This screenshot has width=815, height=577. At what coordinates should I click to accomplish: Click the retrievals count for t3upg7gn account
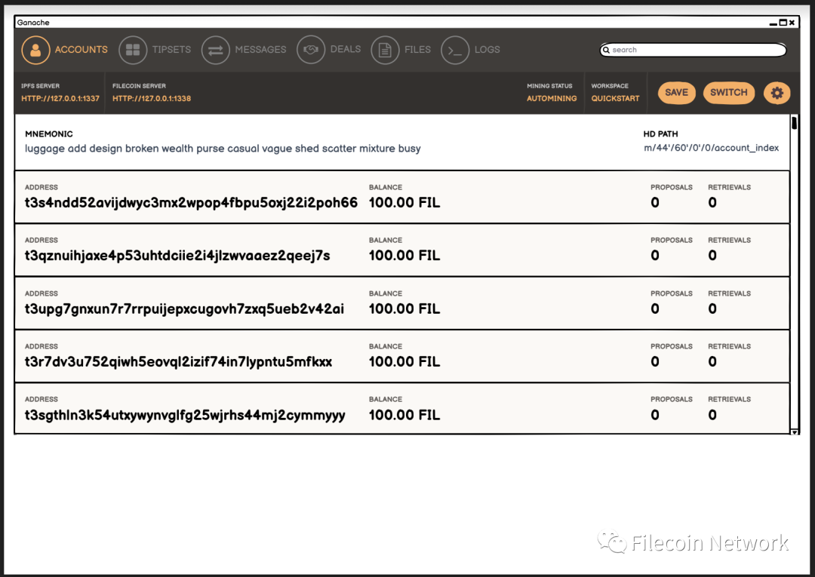pos(712,309)
